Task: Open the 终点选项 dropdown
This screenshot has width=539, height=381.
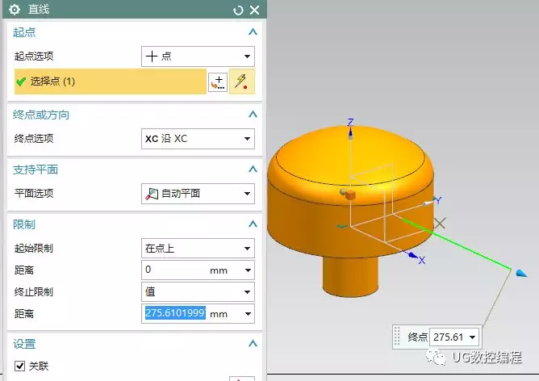Action: [198, 139]
